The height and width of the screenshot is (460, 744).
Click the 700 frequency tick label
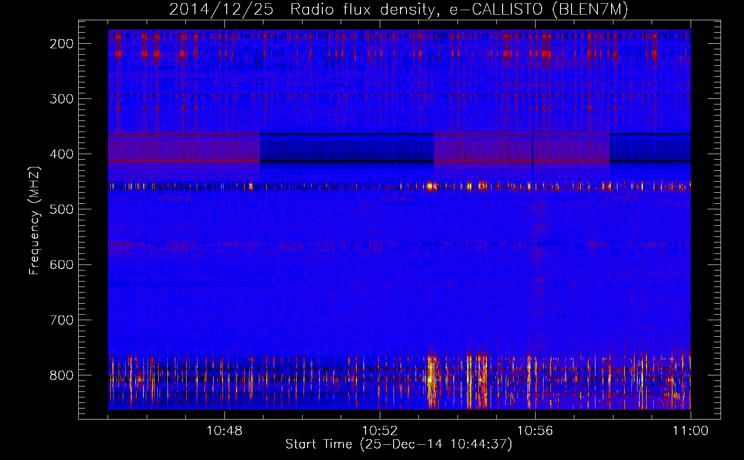click(x=62, y=320)
